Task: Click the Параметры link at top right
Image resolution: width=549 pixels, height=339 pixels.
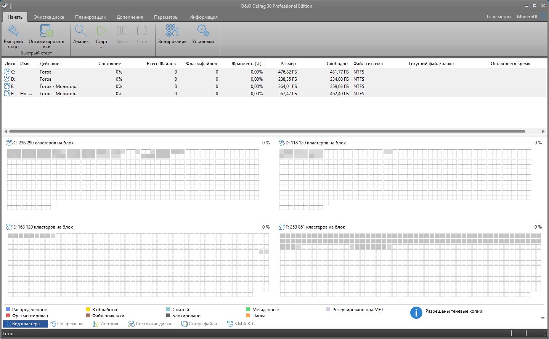Action: (499, 17)
